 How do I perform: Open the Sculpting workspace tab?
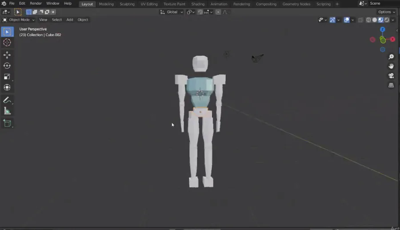[127, 4]
